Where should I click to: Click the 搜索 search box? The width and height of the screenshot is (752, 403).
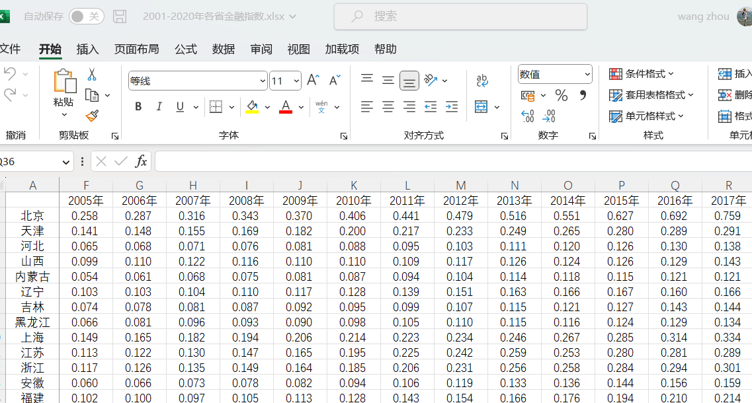click(460, 17)
